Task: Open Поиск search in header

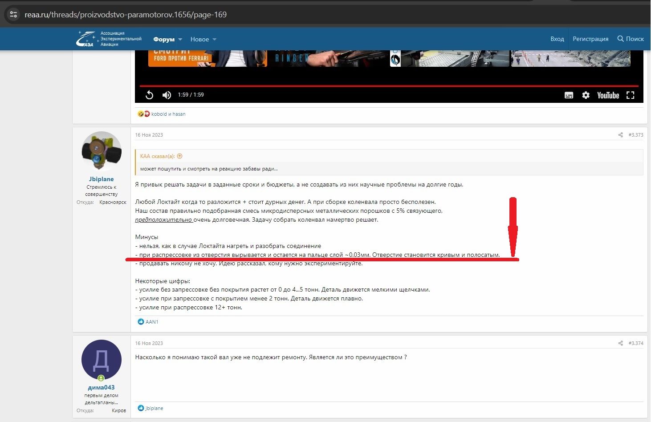Action: pyautogui.click(x=630, y=39)
